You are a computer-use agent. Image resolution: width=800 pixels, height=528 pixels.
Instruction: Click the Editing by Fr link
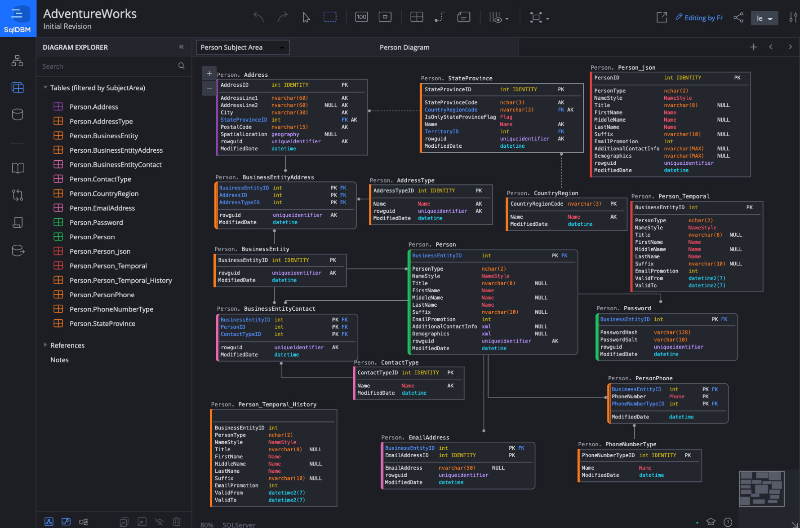[699, 18]
